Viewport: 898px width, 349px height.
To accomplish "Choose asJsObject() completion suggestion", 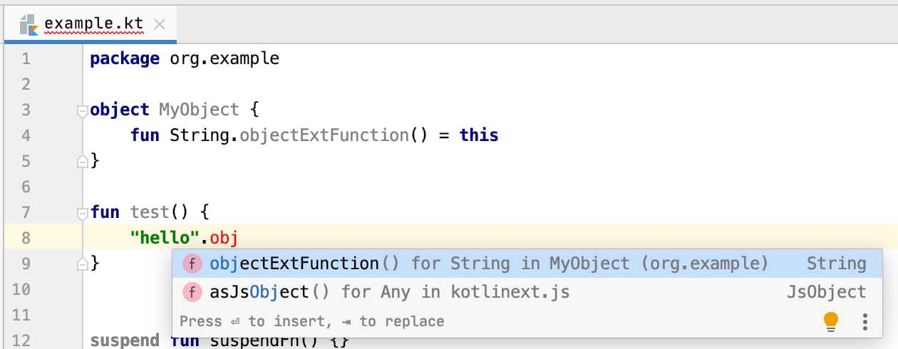I will click(527, 292).
